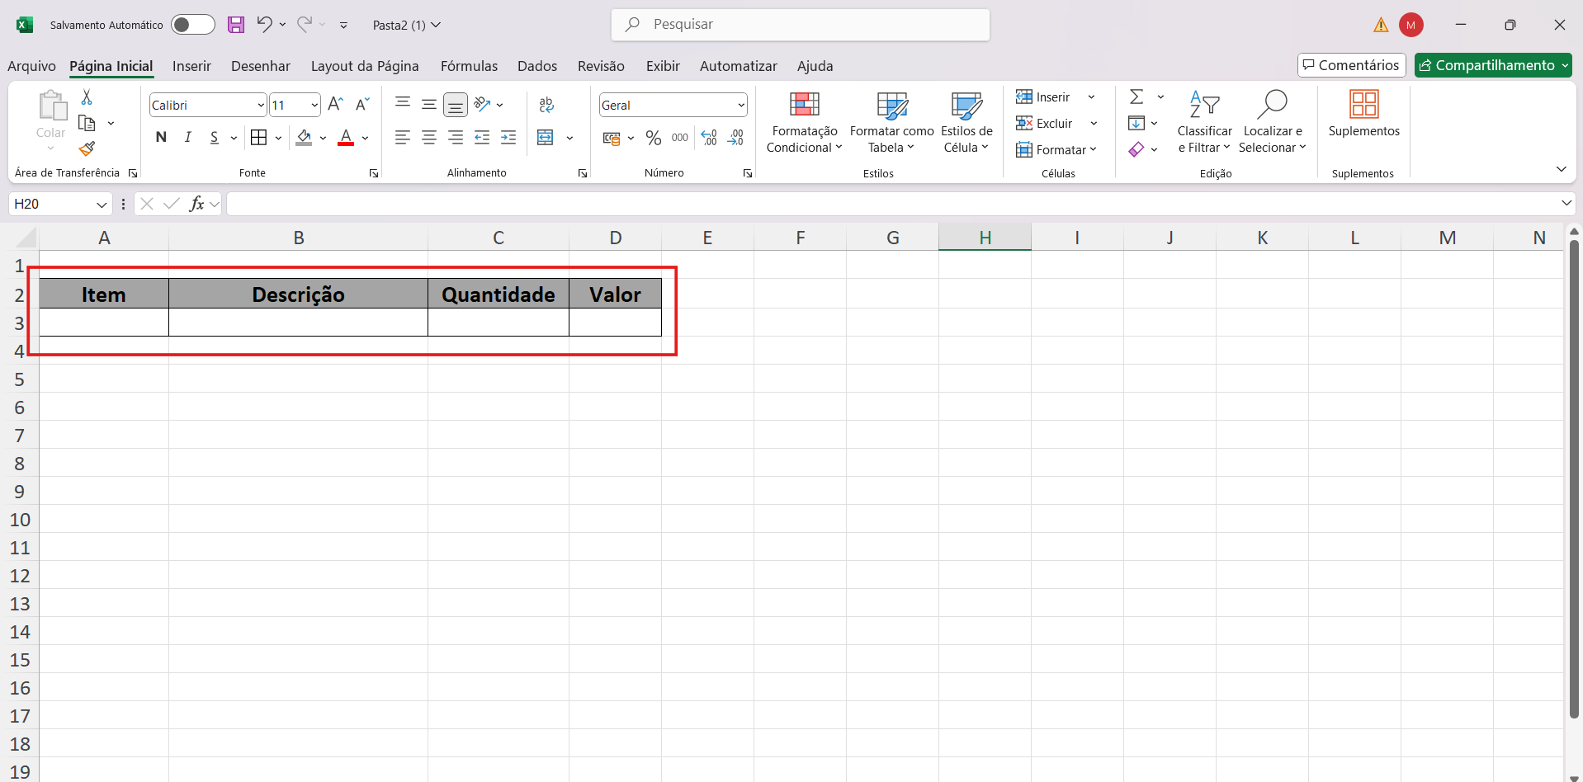Center text horizontally
This screenshot has height=782, width=1583.
[429, 138]
